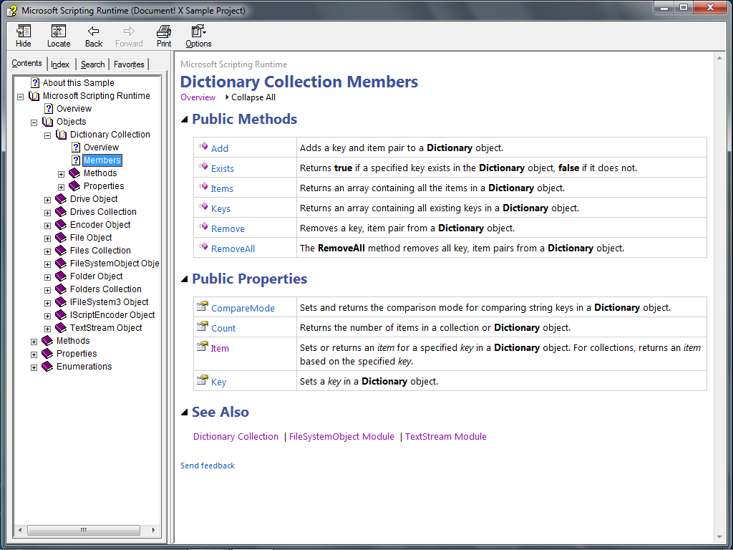Collapse the Microsoft Scripting Runtime tree node
Screen dimensions: 733x550
[21, 97]
